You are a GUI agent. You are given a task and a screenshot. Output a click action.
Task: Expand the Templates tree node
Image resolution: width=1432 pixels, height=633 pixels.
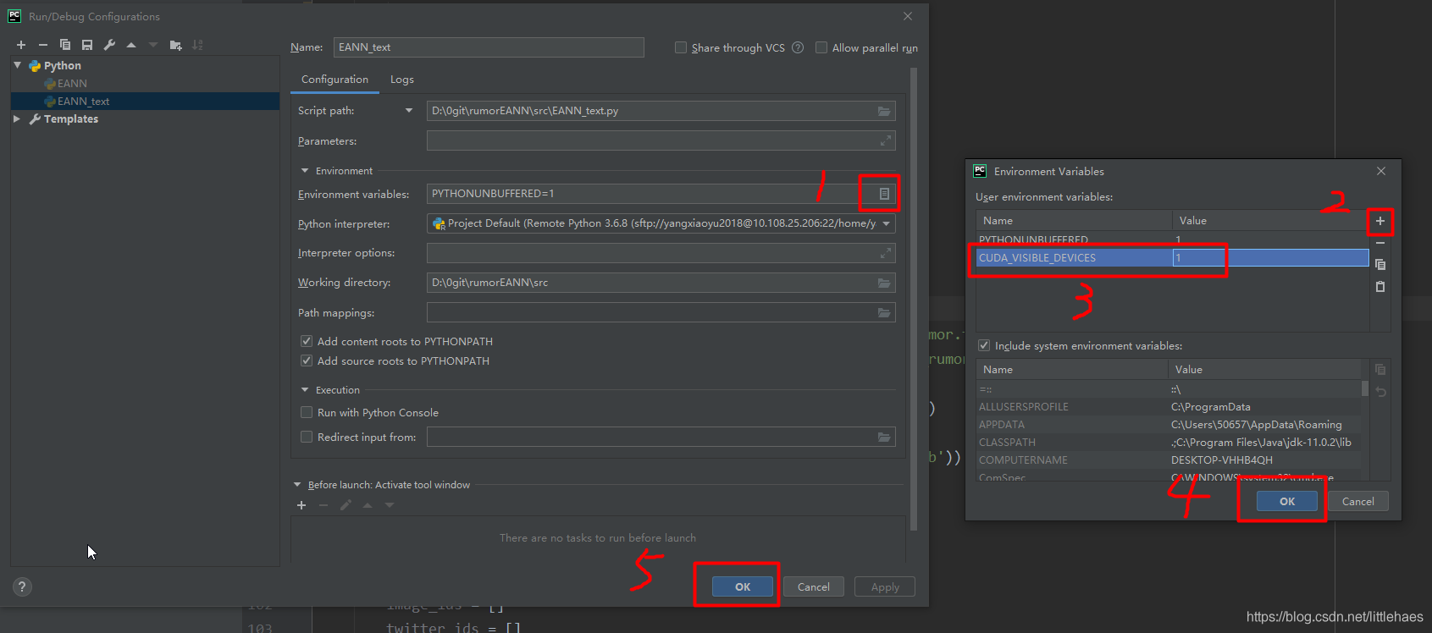click(17, 119)
